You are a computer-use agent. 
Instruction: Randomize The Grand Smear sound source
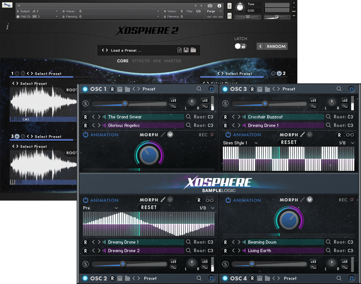(85, 117)
